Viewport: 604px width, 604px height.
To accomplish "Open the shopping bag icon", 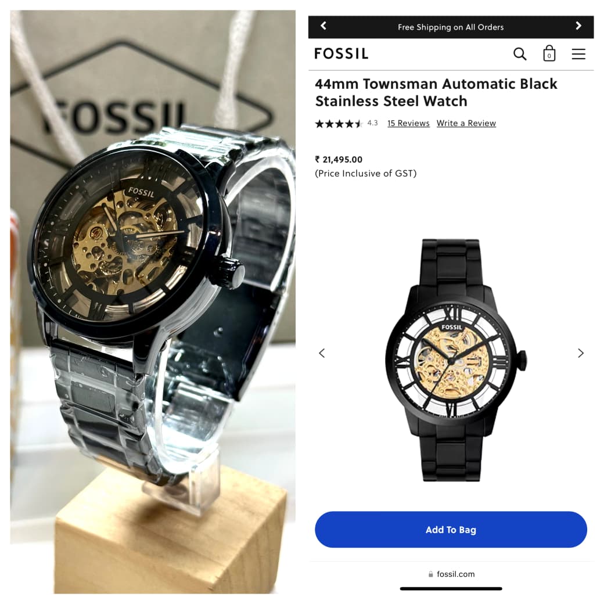I will pyautogui.click(x=549, y=53).
